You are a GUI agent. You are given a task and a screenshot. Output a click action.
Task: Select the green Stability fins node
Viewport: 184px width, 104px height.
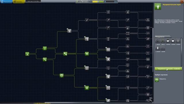click(65, 54)
